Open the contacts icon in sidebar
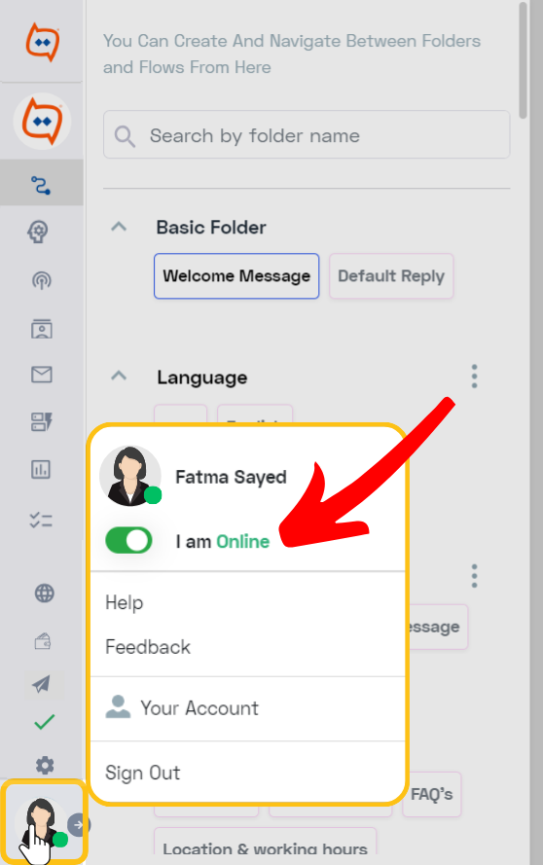This screenshot has height=865, width=543. click(42, 329)
